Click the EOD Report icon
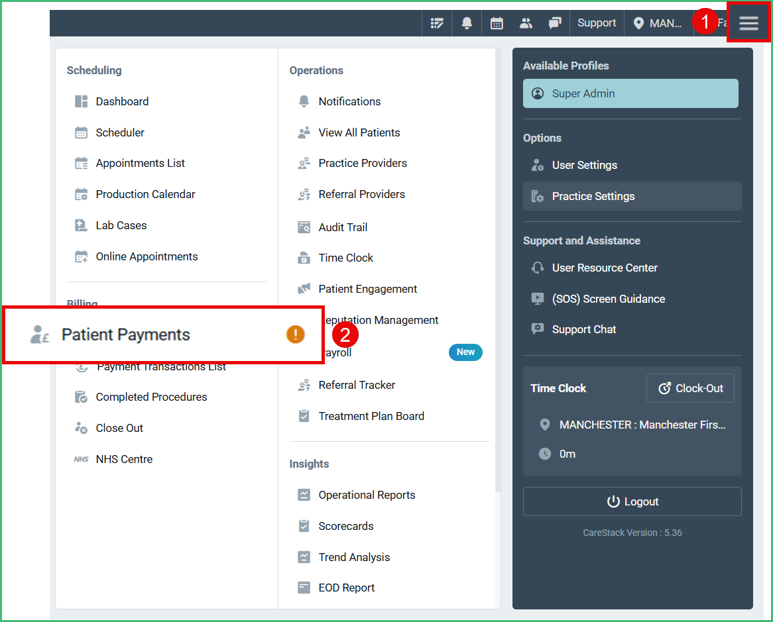The height and width of the screenshot is (622, 773). (304, 588)
